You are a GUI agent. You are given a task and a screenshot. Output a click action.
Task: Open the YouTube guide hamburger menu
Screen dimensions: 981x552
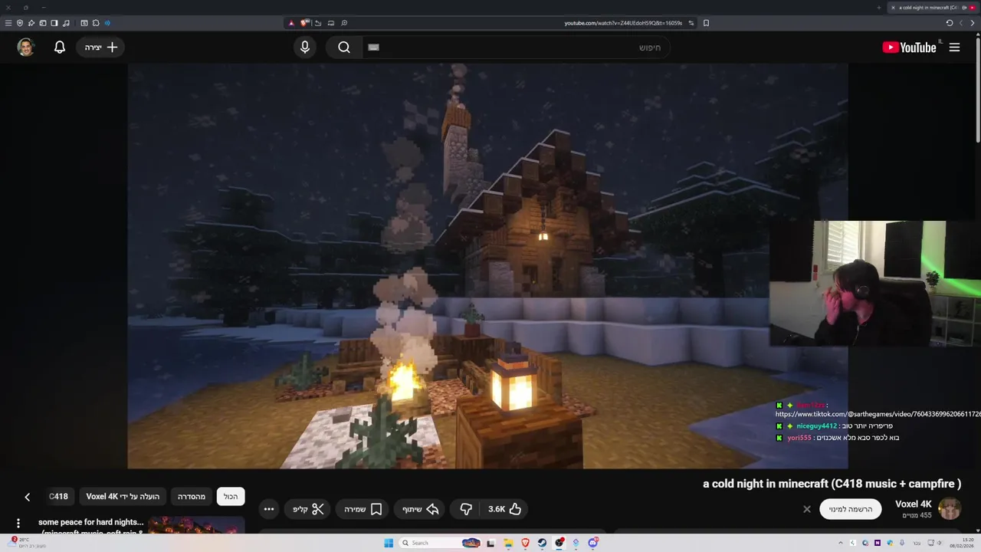pos(954,48)
